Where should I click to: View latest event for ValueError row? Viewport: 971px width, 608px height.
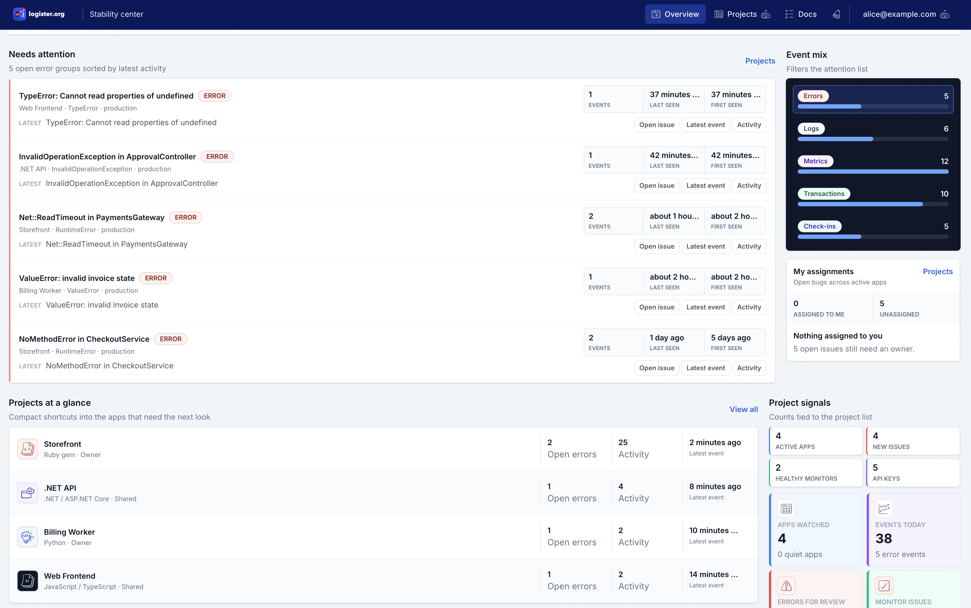click(x=705, y=307)
